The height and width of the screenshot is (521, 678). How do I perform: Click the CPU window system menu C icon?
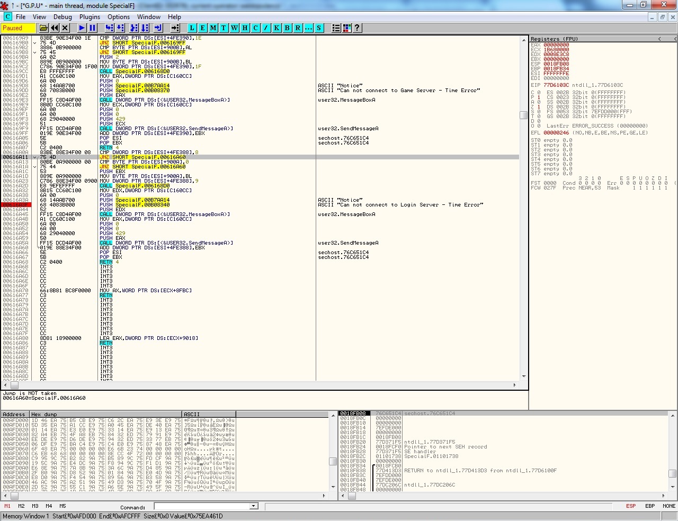pos(7,17)
